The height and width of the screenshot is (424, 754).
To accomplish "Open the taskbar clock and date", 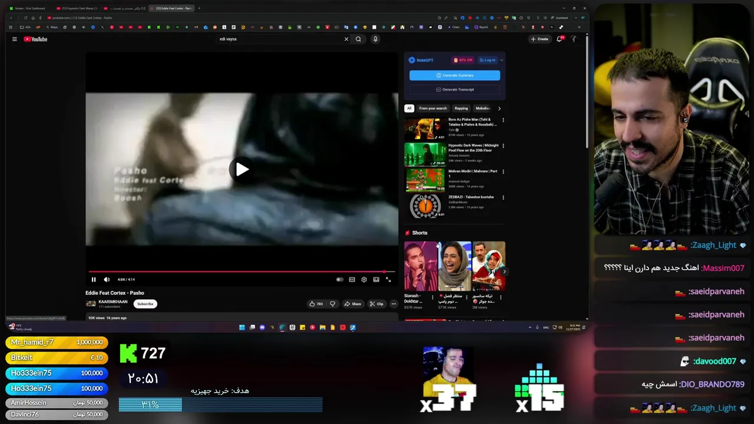I will (x=574, y=327).
